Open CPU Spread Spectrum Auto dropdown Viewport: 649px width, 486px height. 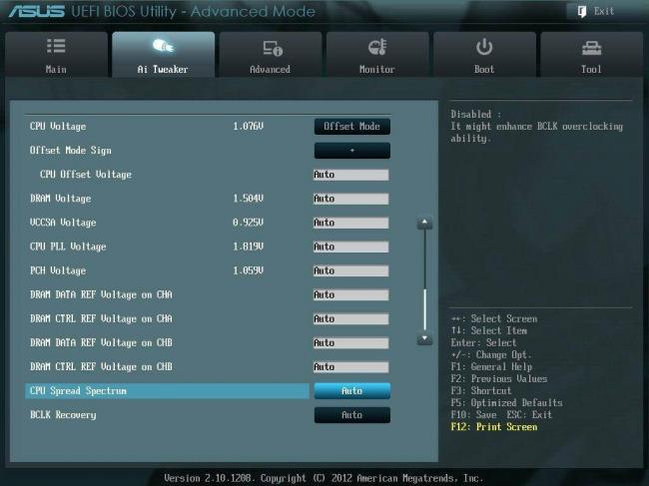click(x=351, y=391)
